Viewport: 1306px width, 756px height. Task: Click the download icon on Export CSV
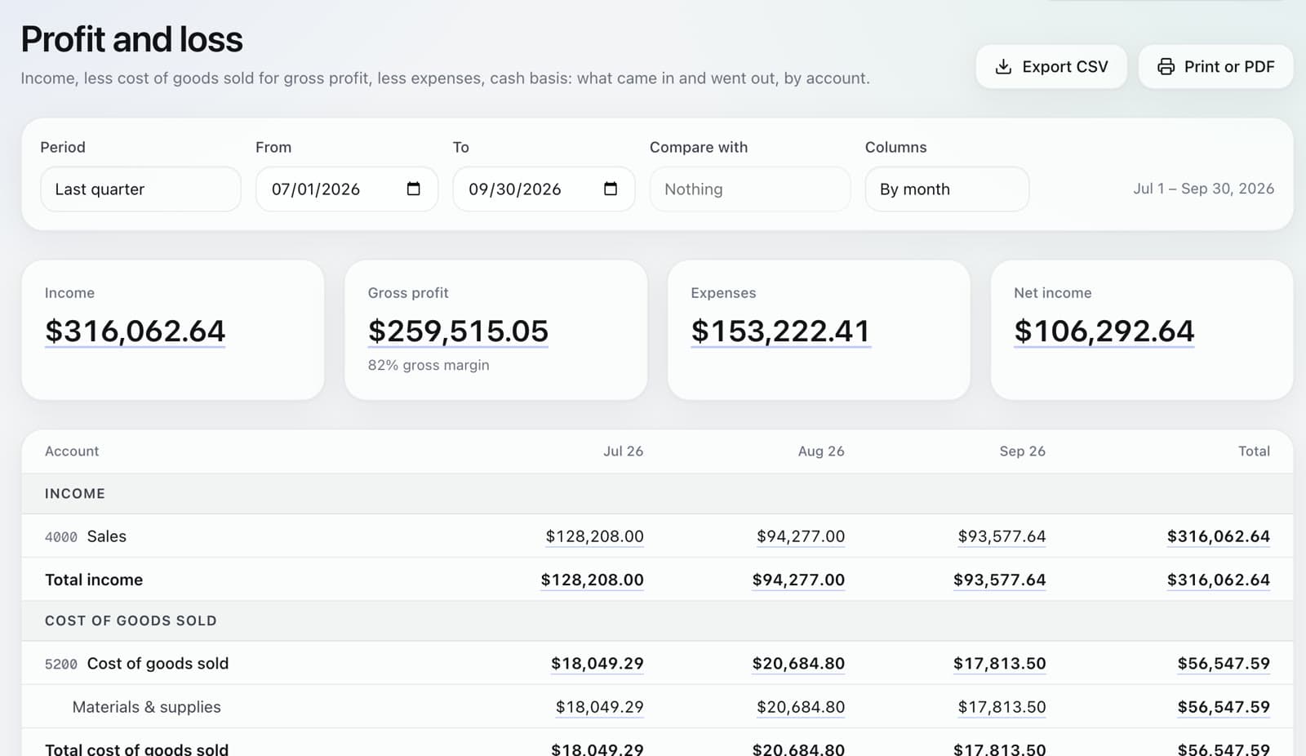[1004, 67]
